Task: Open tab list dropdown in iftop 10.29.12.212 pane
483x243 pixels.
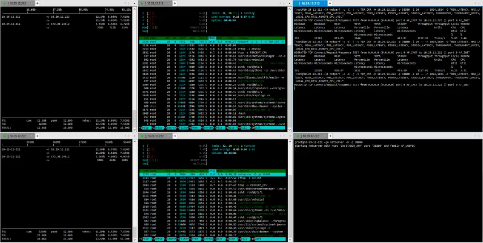Action: [134, 3]
